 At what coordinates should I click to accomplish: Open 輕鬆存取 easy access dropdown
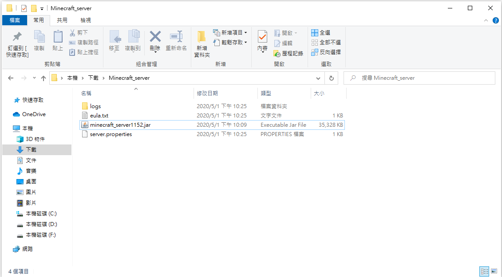coord(230,42)
